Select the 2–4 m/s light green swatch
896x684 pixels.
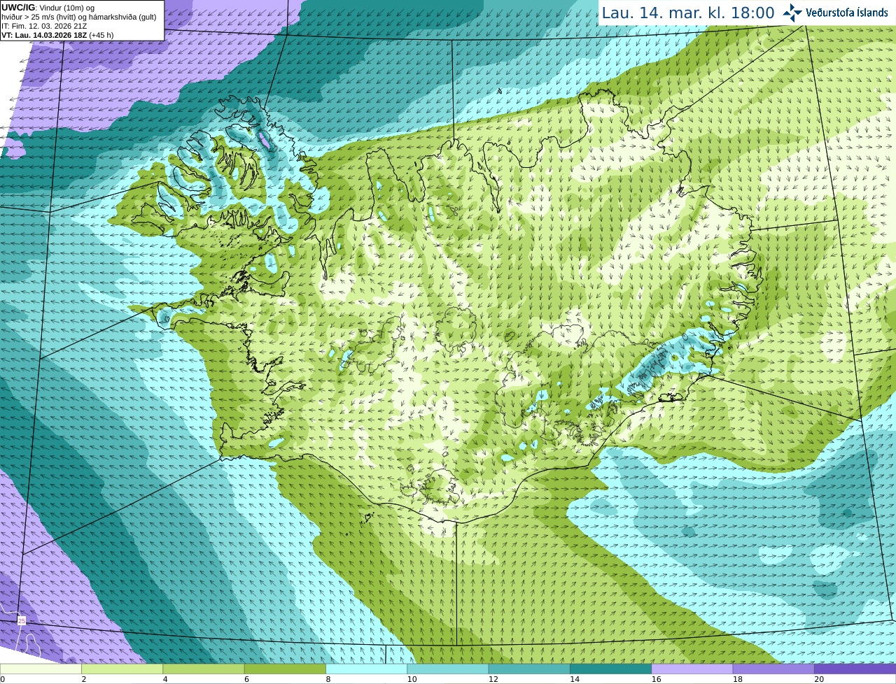click(x=122, y=669)
